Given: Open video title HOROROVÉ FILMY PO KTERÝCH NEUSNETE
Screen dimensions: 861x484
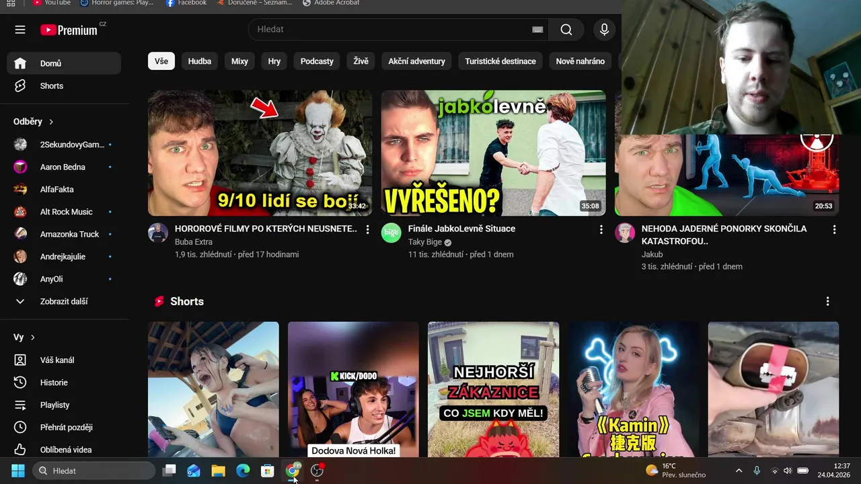Looking at the screenshot, I should click(x=266, y=229).
